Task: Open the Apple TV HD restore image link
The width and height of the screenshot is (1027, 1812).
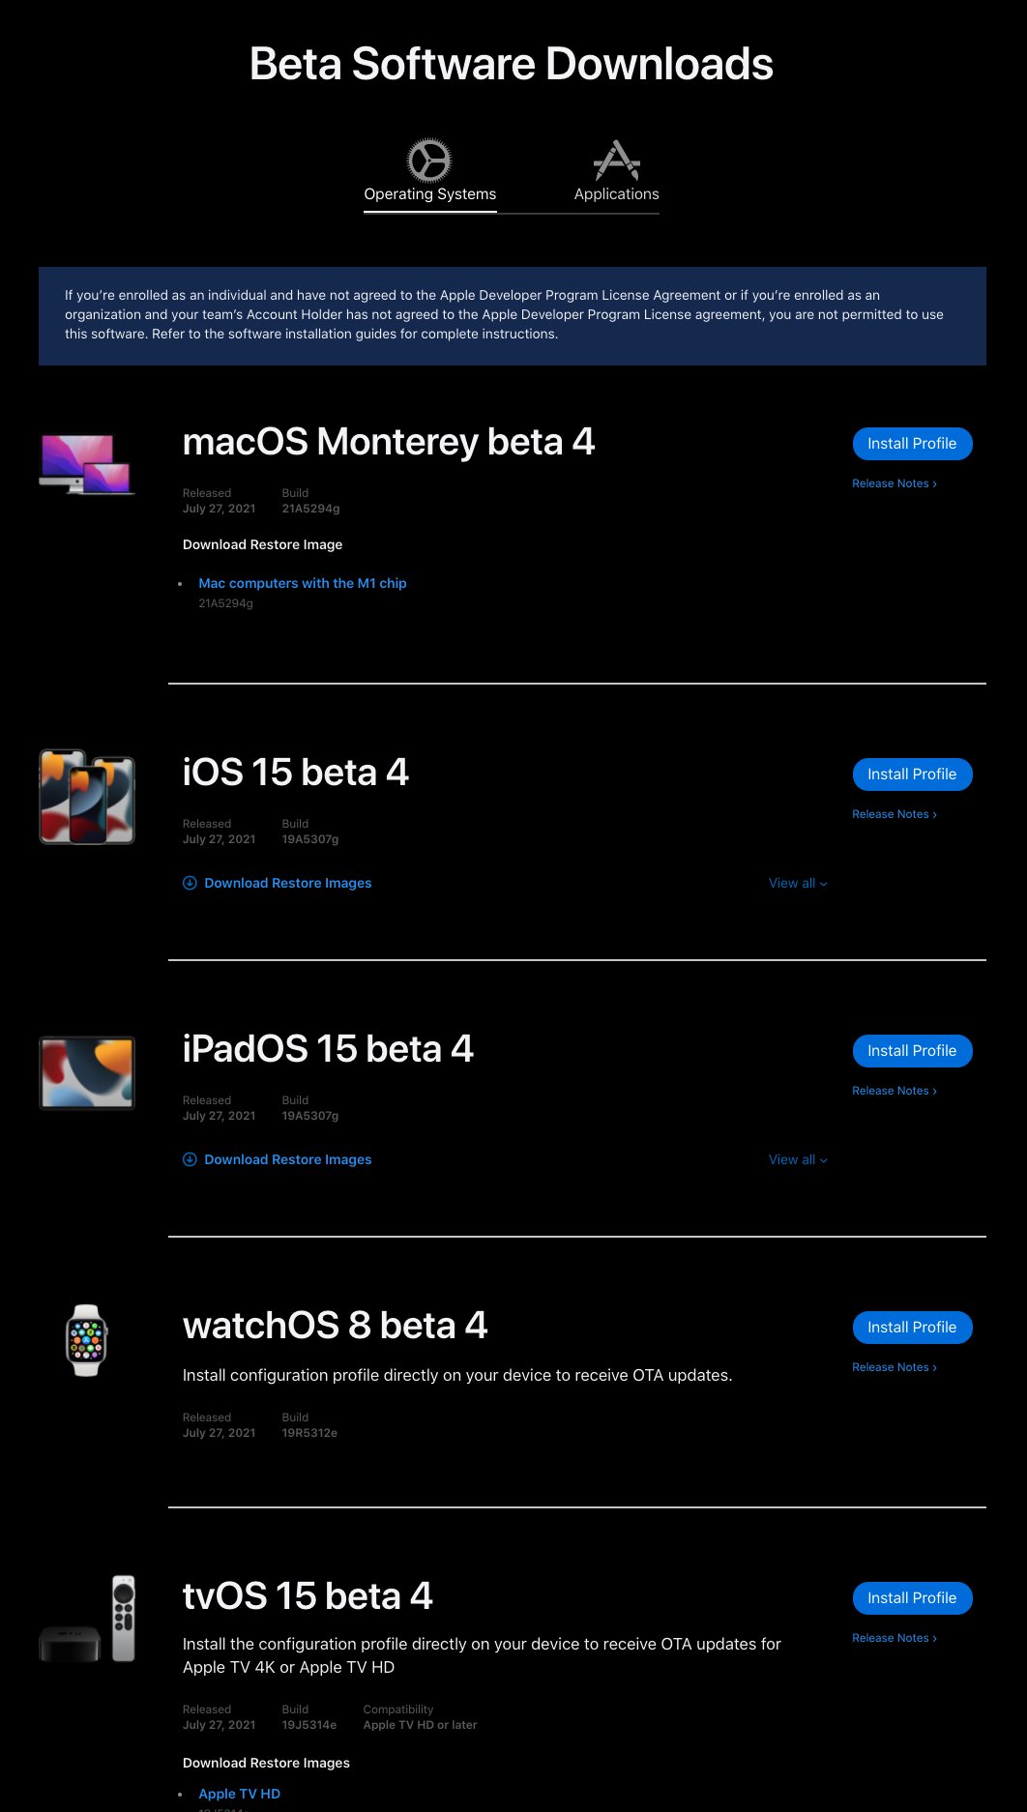Action: (239, 1794)
